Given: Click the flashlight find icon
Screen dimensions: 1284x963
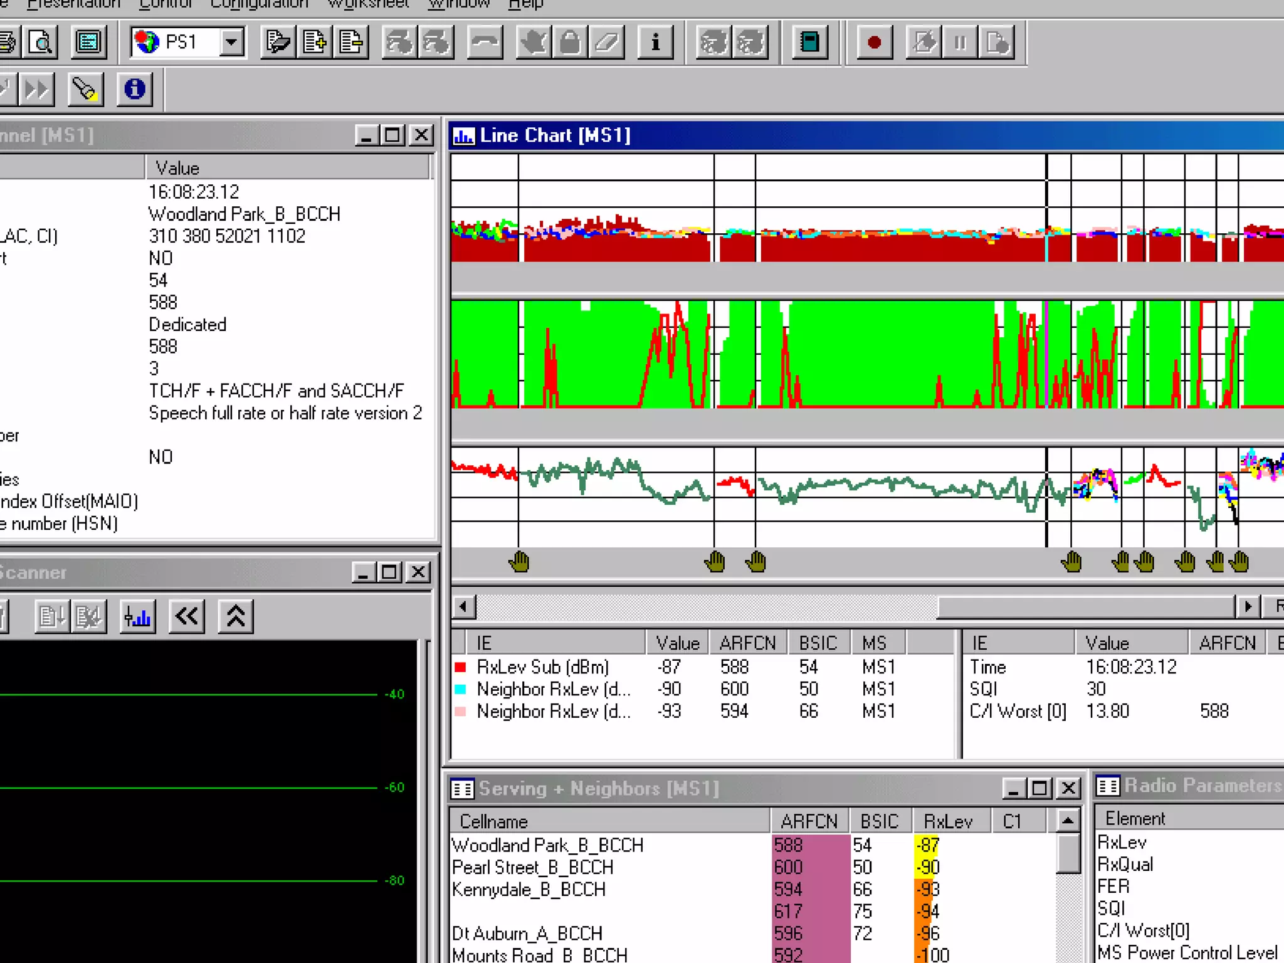Looking at the screenshot, I should point(85,89).
